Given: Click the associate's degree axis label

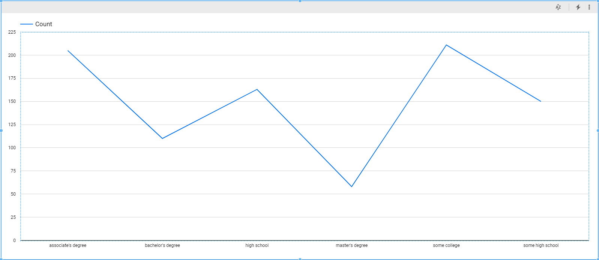Looking at the screenshot, I should [x=68, y=245].
